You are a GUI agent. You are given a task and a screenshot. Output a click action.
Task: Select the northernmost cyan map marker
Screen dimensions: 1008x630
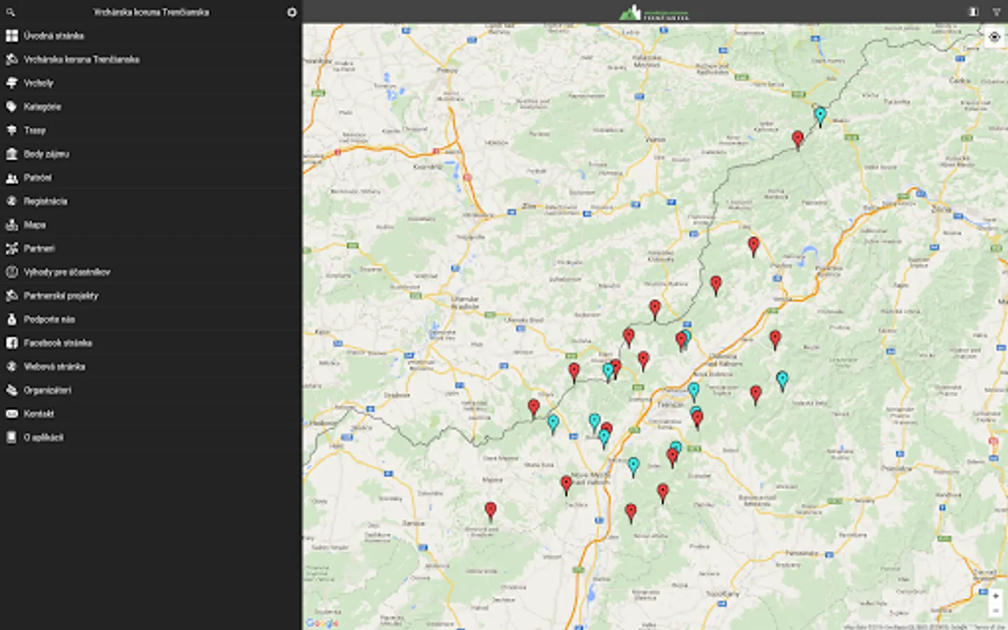pos(820,115)
